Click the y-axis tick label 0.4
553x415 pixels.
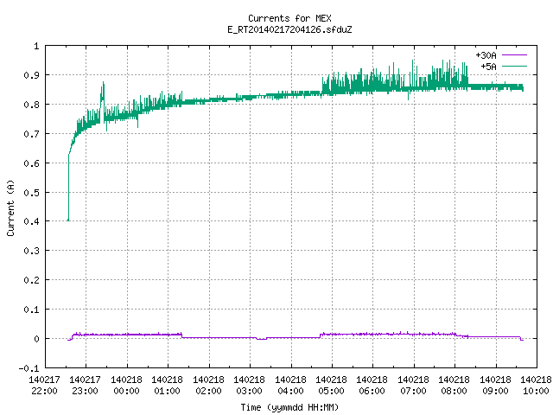(x=31, y=221)
